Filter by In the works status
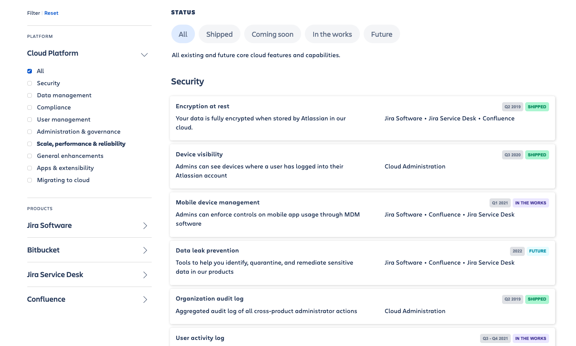576x346 pixels. 332,34
